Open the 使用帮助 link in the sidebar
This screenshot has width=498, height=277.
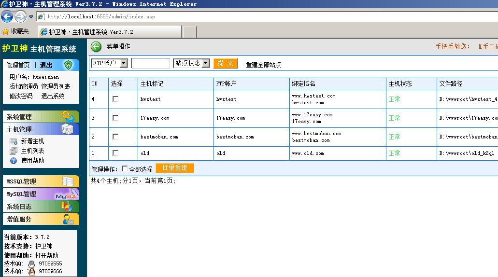pos(32,160)
